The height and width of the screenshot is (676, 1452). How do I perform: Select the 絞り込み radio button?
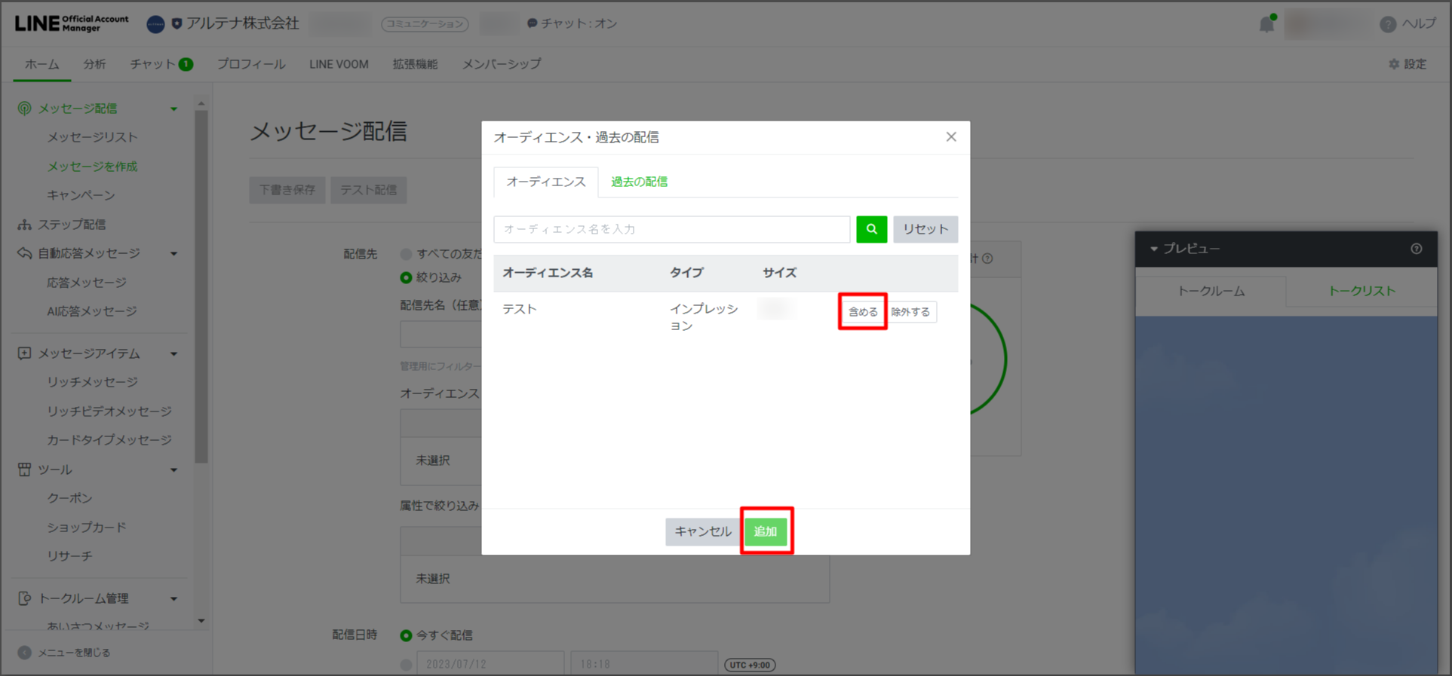406,277
